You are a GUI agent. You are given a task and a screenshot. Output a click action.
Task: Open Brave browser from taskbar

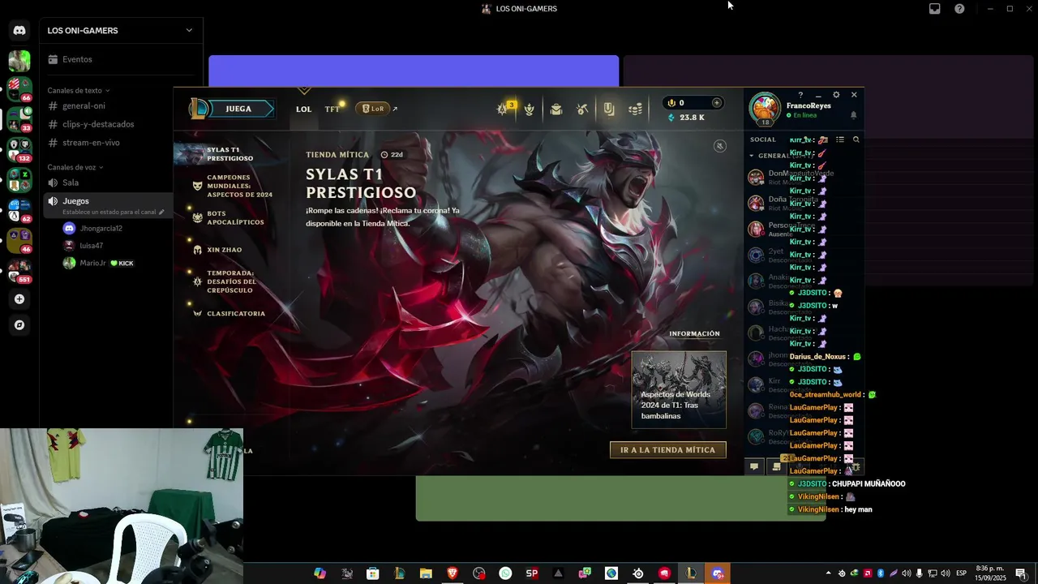[453, 573]
